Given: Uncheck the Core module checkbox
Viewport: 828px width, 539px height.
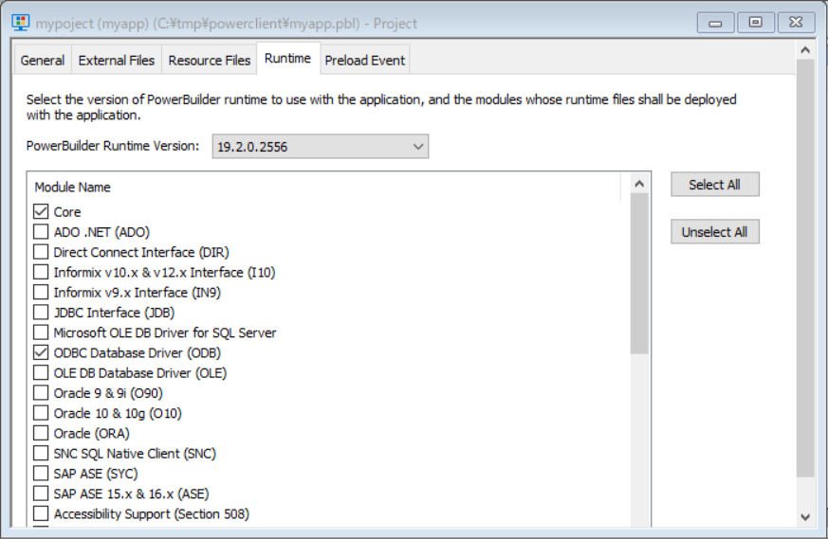Looking at the screenshot, I should click(41, 212).
